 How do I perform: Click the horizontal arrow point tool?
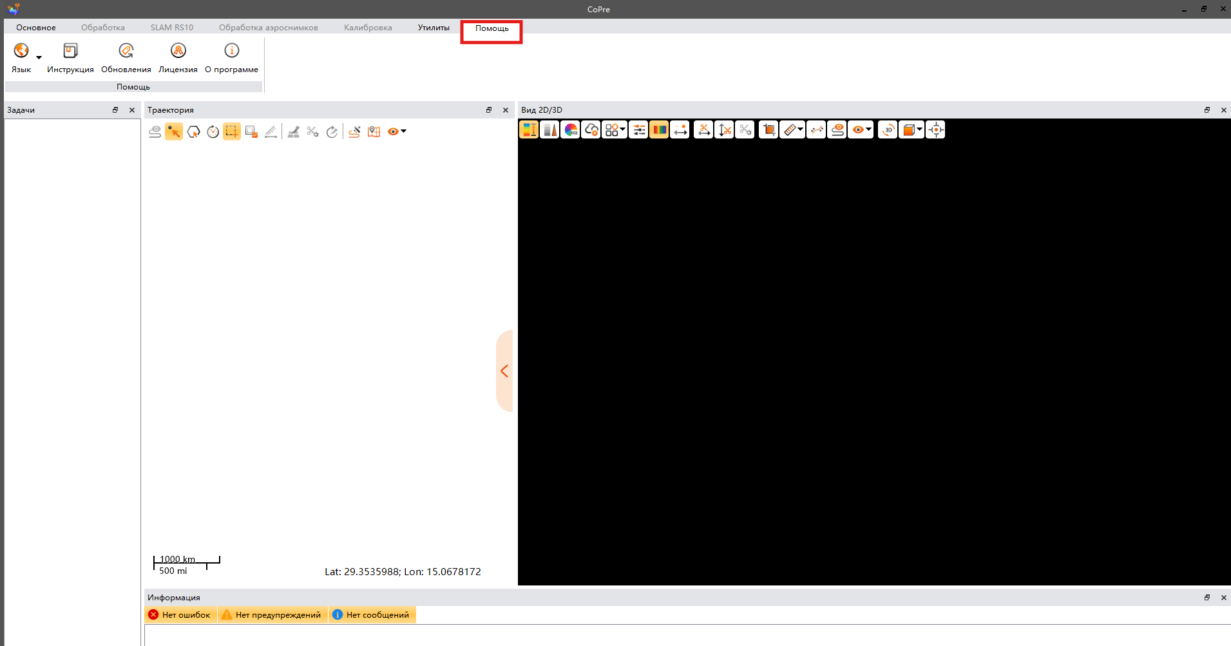click(x=680, y=129)
